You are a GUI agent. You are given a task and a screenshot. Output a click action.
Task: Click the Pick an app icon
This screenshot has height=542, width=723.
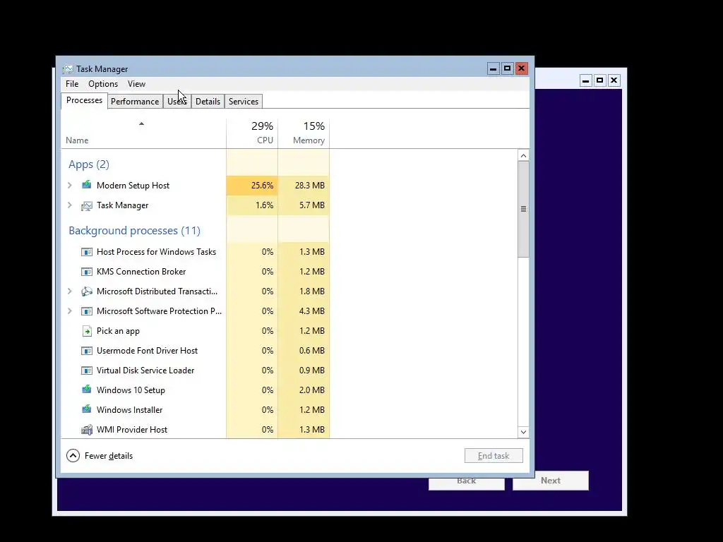coord(87,331)
